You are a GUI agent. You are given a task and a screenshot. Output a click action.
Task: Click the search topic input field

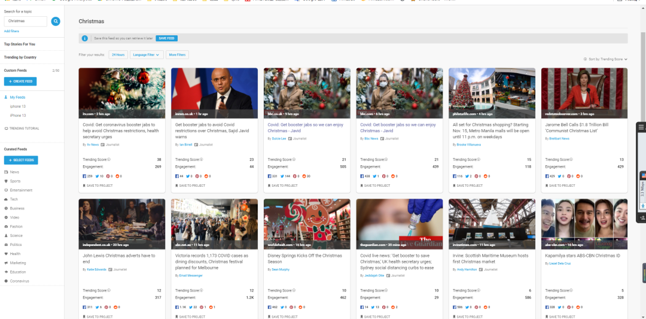(26, 21)
